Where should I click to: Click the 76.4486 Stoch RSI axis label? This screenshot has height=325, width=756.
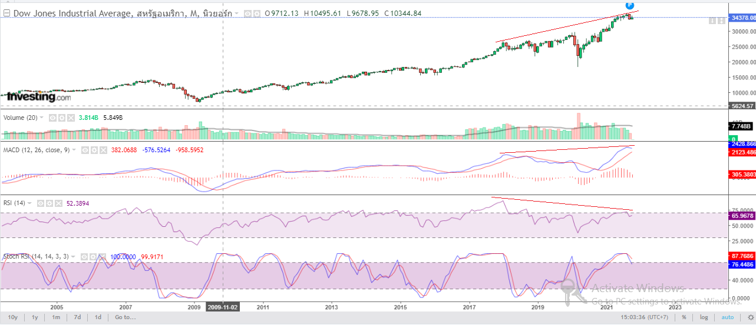click(x=743, y=265)
